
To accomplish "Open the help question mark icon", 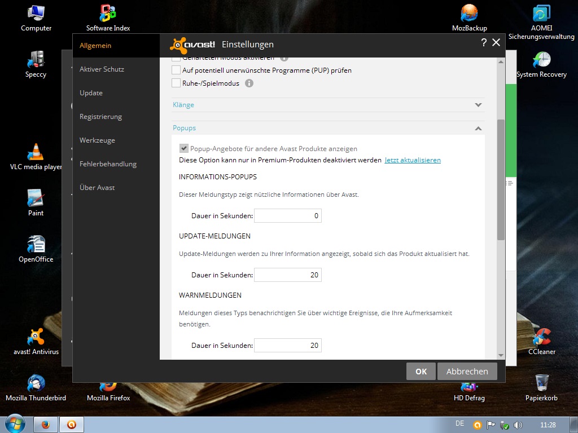I will click(x=484, y=43).
